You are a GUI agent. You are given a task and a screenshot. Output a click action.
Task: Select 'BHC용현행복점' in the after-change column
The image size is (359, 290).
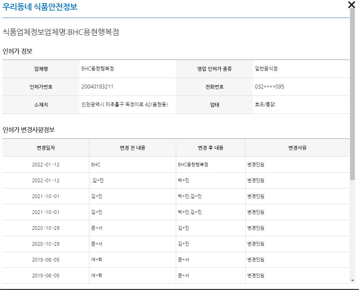[x=193, y=165]
